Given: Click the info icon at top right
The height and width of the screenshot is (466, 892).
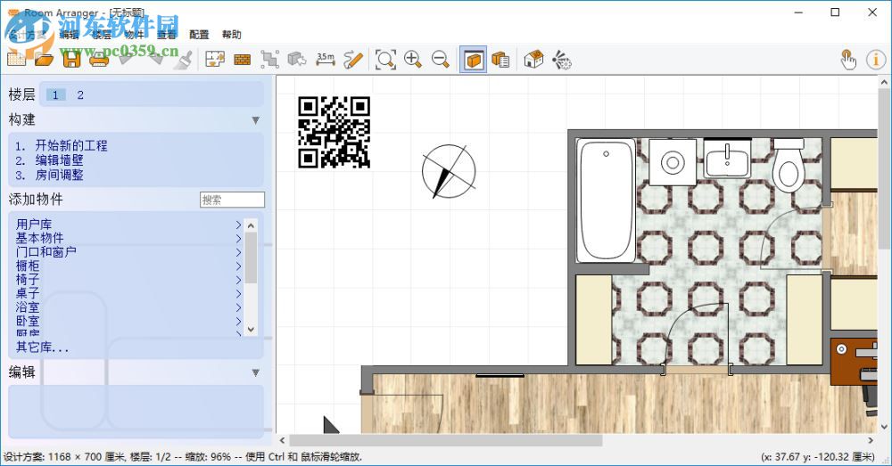Looking at the screenshot, I should 875,60.
